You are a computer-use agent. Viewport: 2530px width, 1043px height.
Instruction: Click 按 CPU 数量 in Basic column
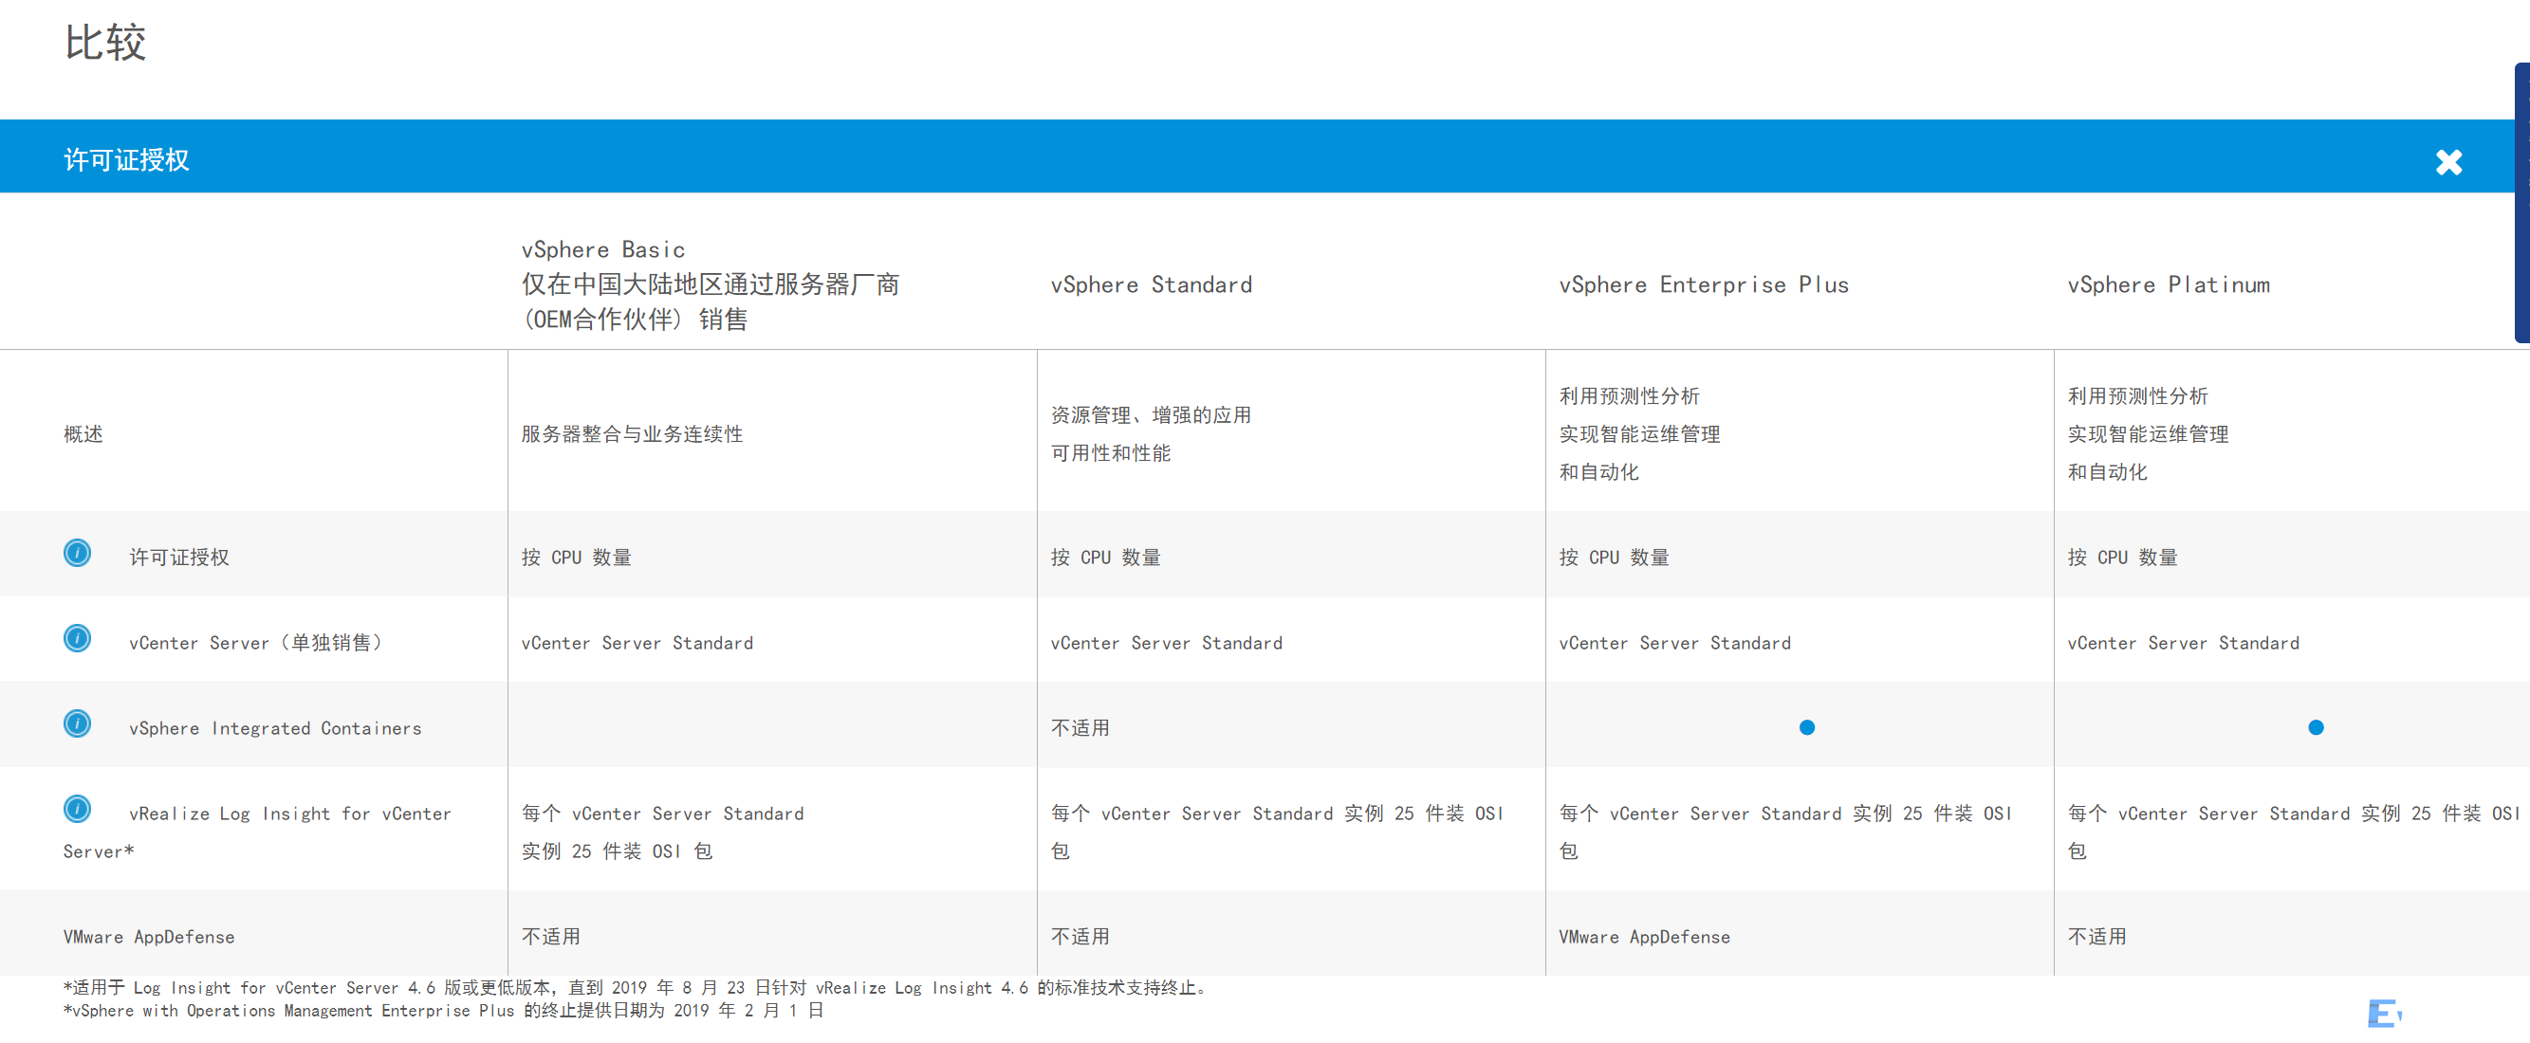click(x=577, y=557)
